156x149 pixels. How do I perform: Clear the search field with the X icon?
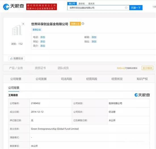(126, 8)
